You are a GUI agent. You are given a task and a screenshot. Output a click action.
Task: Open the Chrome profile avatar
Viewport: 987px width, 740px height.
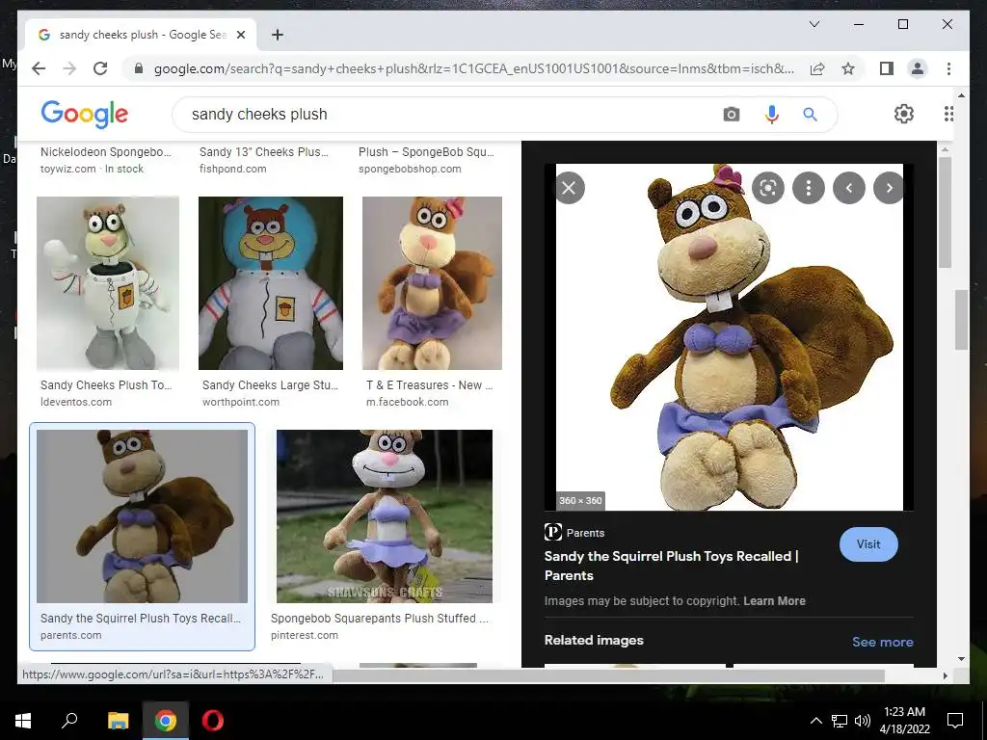(x=918, y=68)
